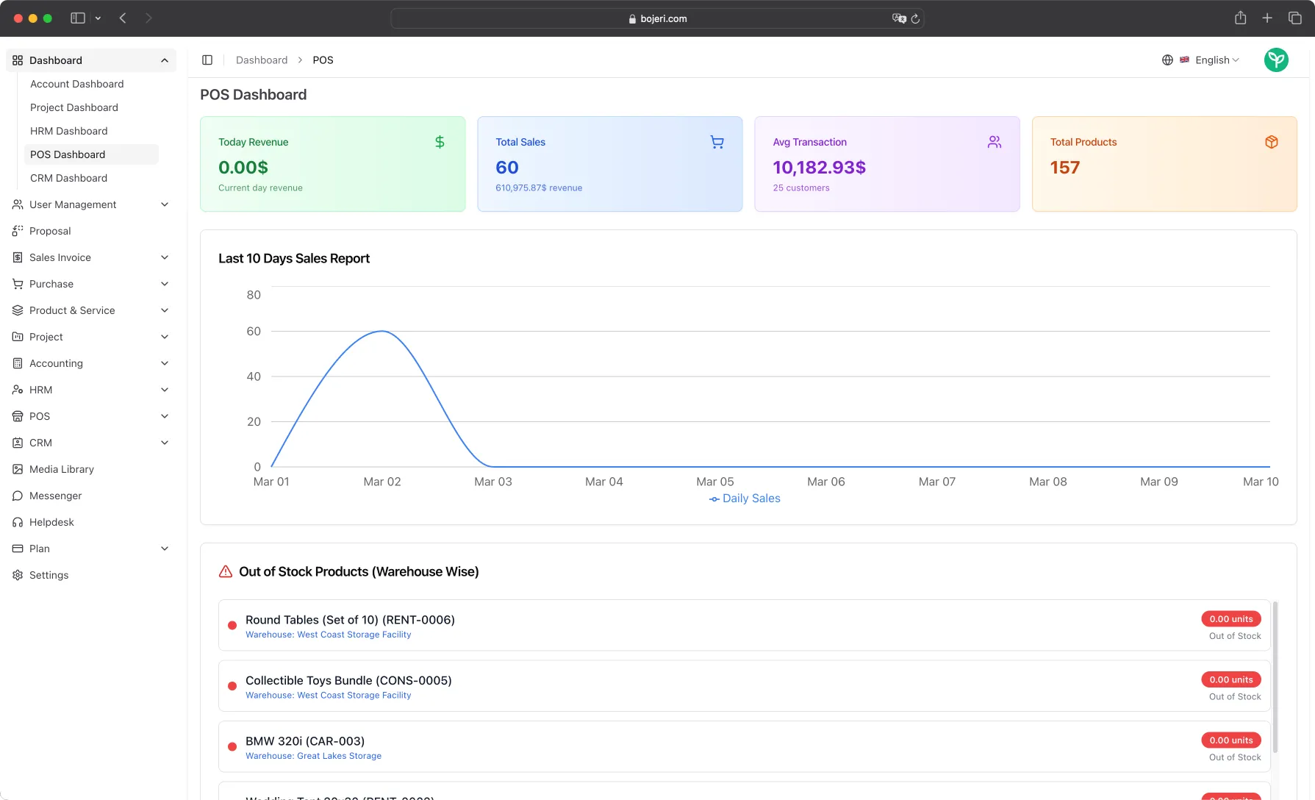
Task: Open the Warehouse: Great Lakes Storage link
Action: click(x=314, y=755)
